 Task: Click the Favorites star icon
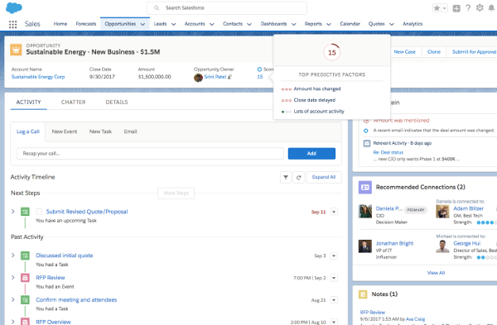click(437, 8)
